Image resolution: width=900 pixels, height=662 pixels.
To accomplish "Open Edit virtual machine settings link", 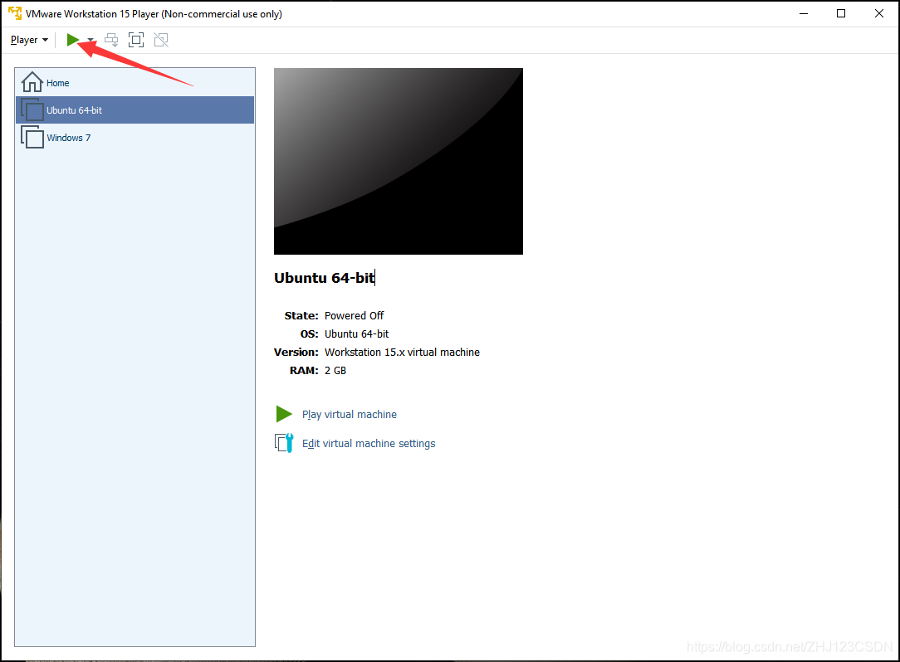I will click(369, 444).
